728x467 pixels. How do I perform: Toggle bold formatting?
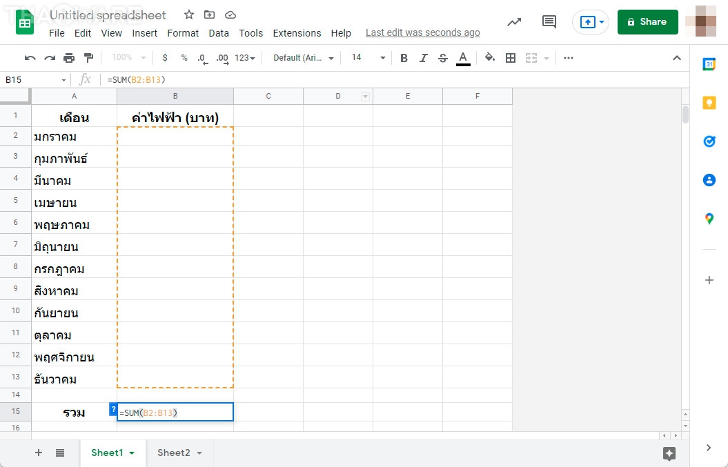point(404,58)
